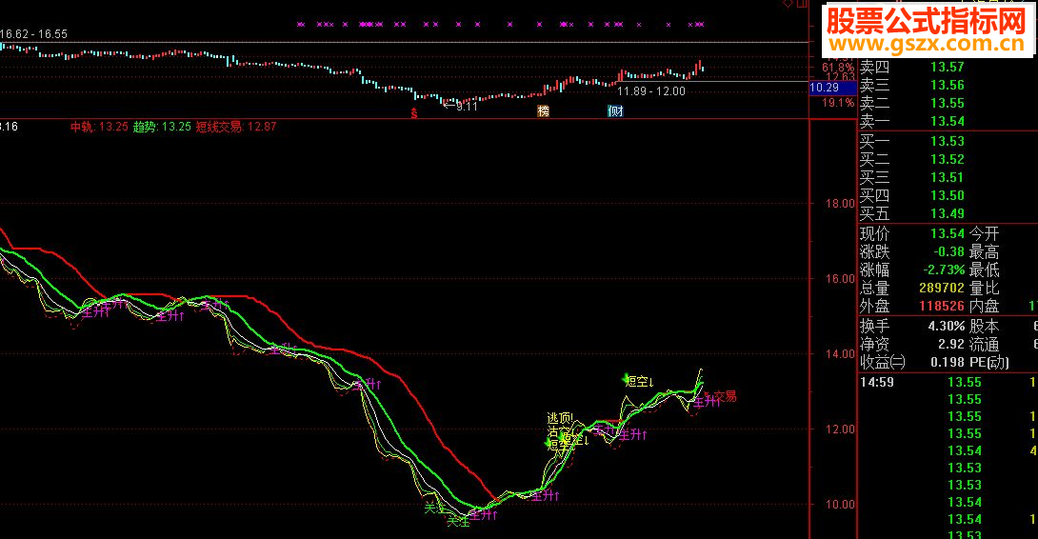Click the 16.62 - 16.55 price range label

(x=33, y=33)
